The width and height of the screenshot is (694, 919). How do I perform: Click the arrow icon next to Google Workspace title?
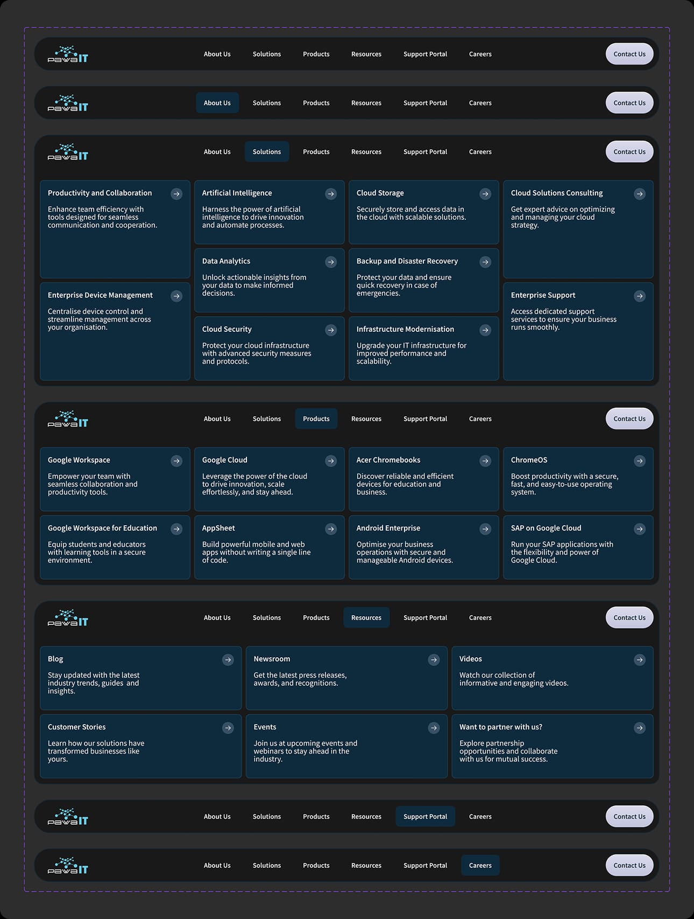[x=176, y=461]
